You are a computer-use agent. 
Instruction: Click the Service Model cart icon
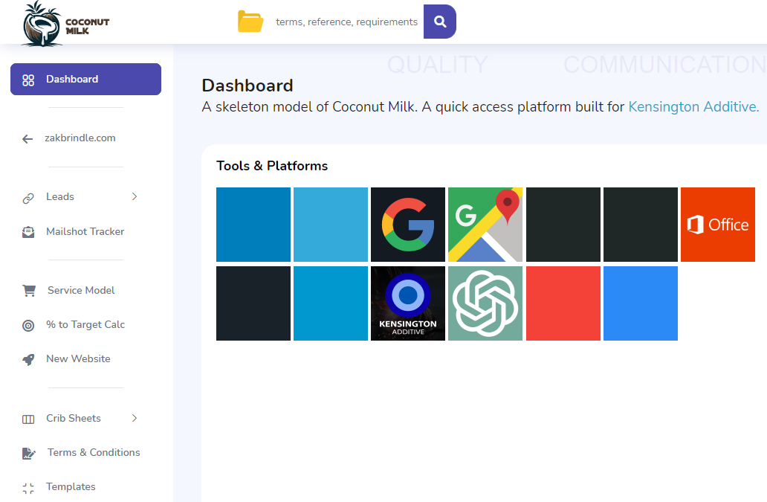29,291
